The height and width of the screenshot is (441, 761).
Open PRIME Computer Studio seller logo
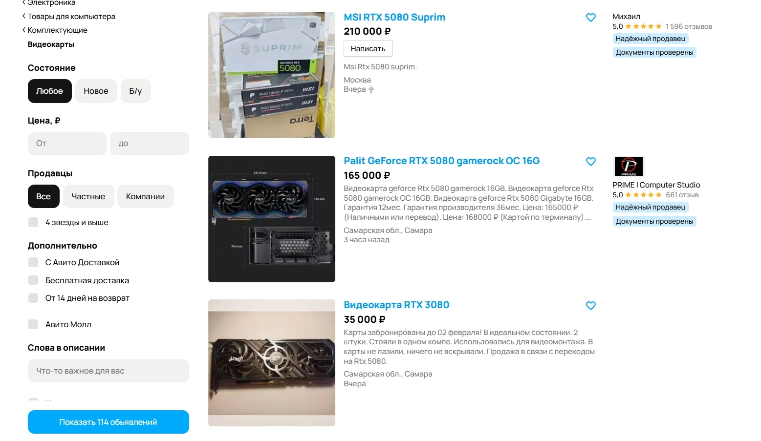pyautogui.click(x=629, y=167)
